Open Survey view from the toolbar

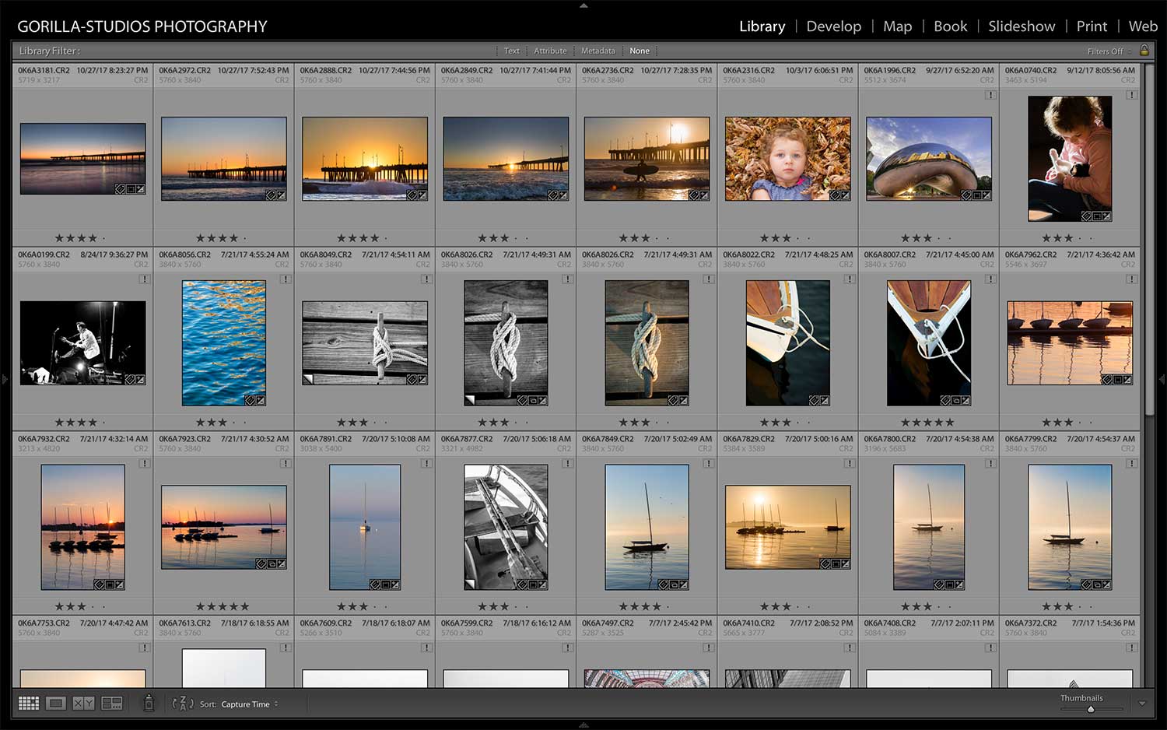pos(112,704)
